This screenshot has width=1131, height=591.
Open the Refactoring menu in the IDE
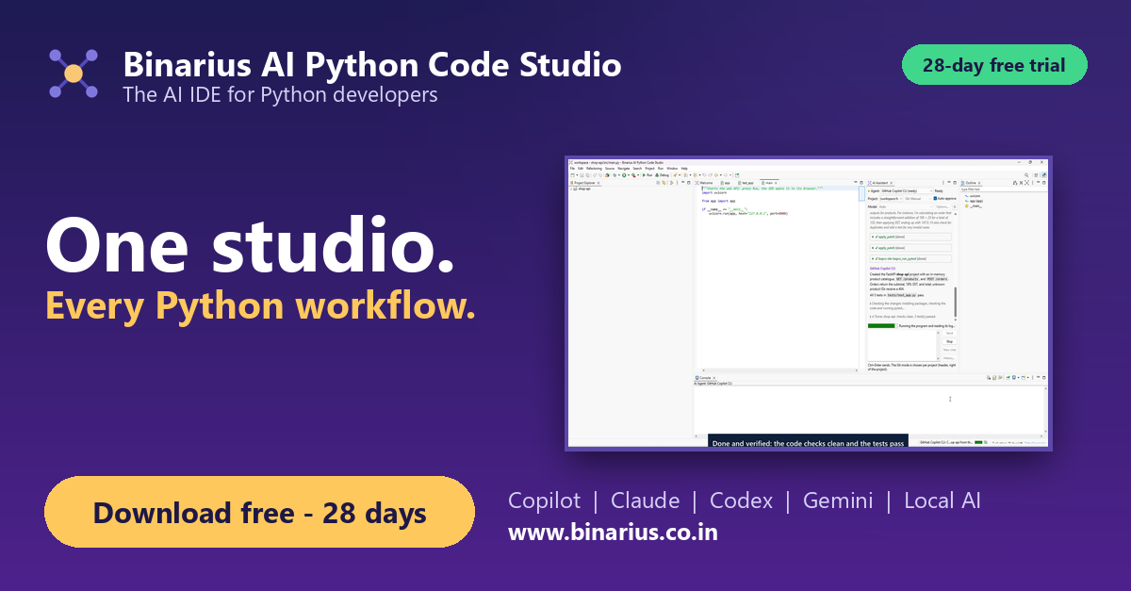point(594,169)
